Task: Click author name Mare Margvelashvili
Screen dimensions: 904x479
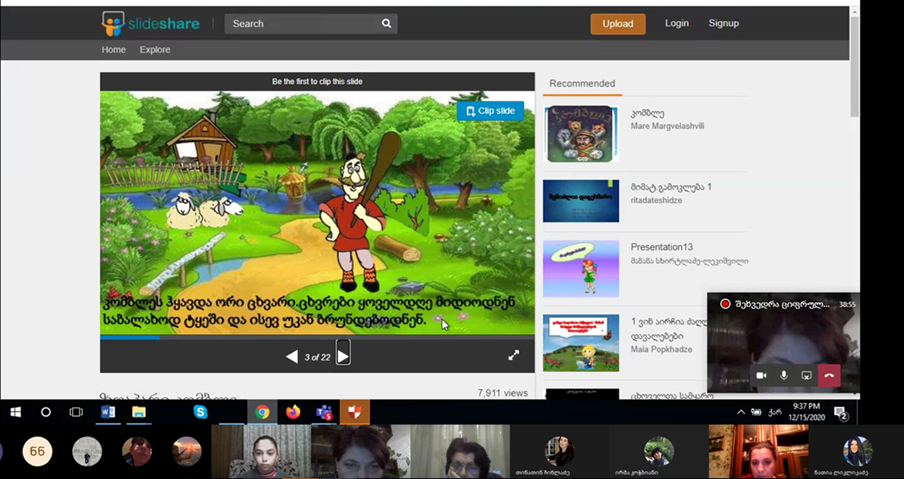Action: click(667, 126)
